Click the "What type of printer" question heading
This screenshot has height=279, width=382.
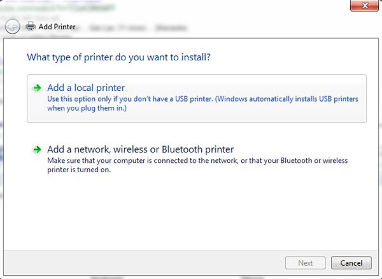coord(119,57)
